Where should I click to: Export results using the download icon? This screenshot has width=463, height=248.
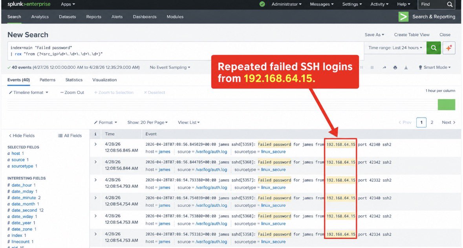click(x=406, y=67)
